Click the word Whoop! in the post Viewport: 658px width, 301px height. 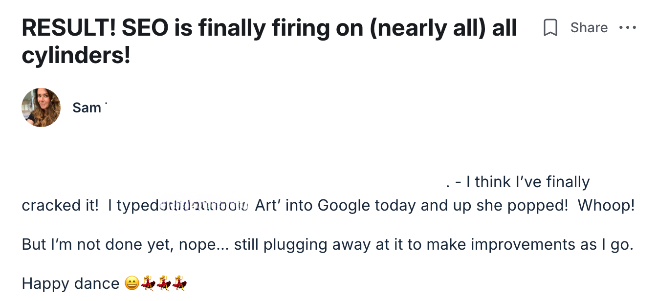coord(606,205)
